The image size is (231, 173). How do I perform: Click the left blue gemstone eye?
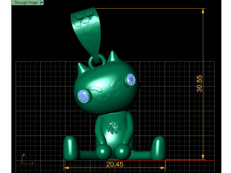[83, 97]
